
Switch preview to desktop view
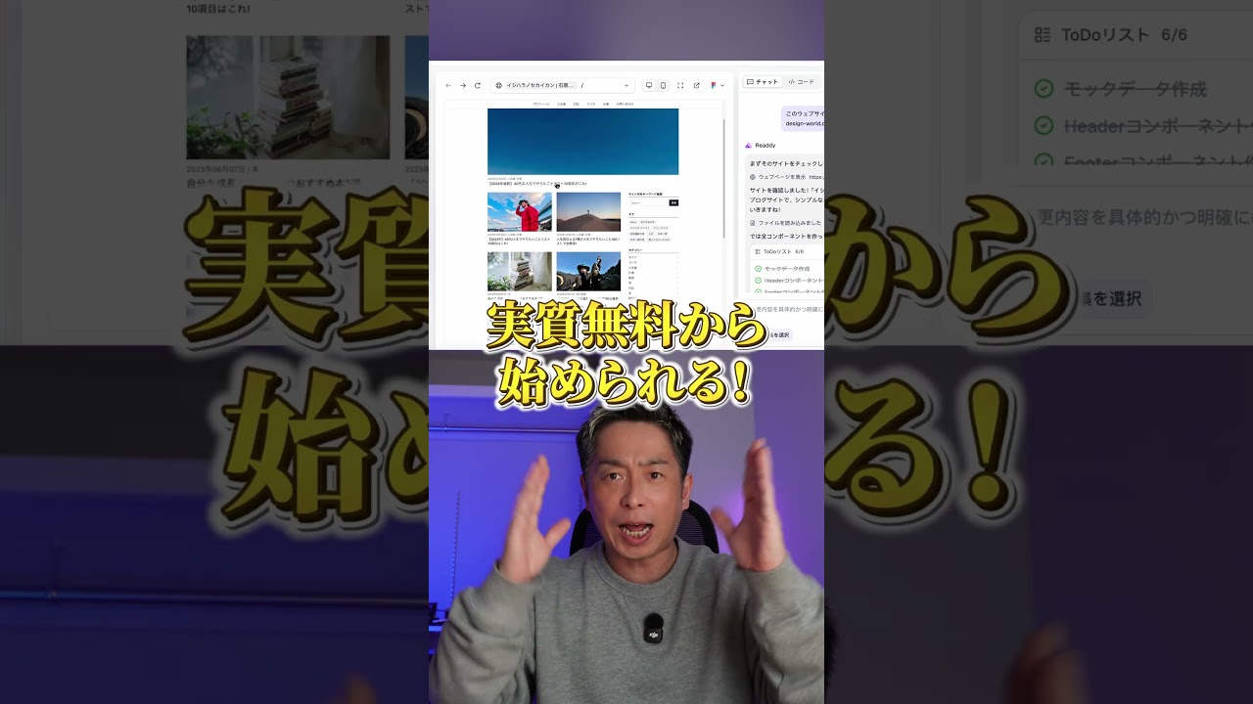tap(649, 85)
